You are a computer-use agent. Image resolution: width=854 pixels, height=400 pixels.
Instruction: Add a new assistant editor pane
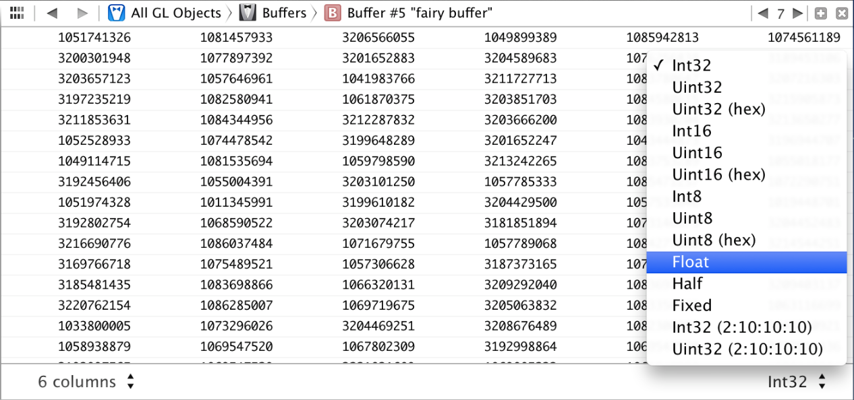[821, 13]
